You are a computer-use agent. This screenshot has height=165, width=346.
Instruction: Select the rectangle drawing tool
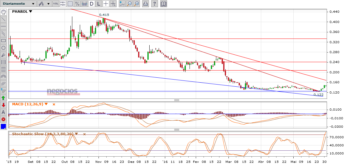tap(3, 41)
